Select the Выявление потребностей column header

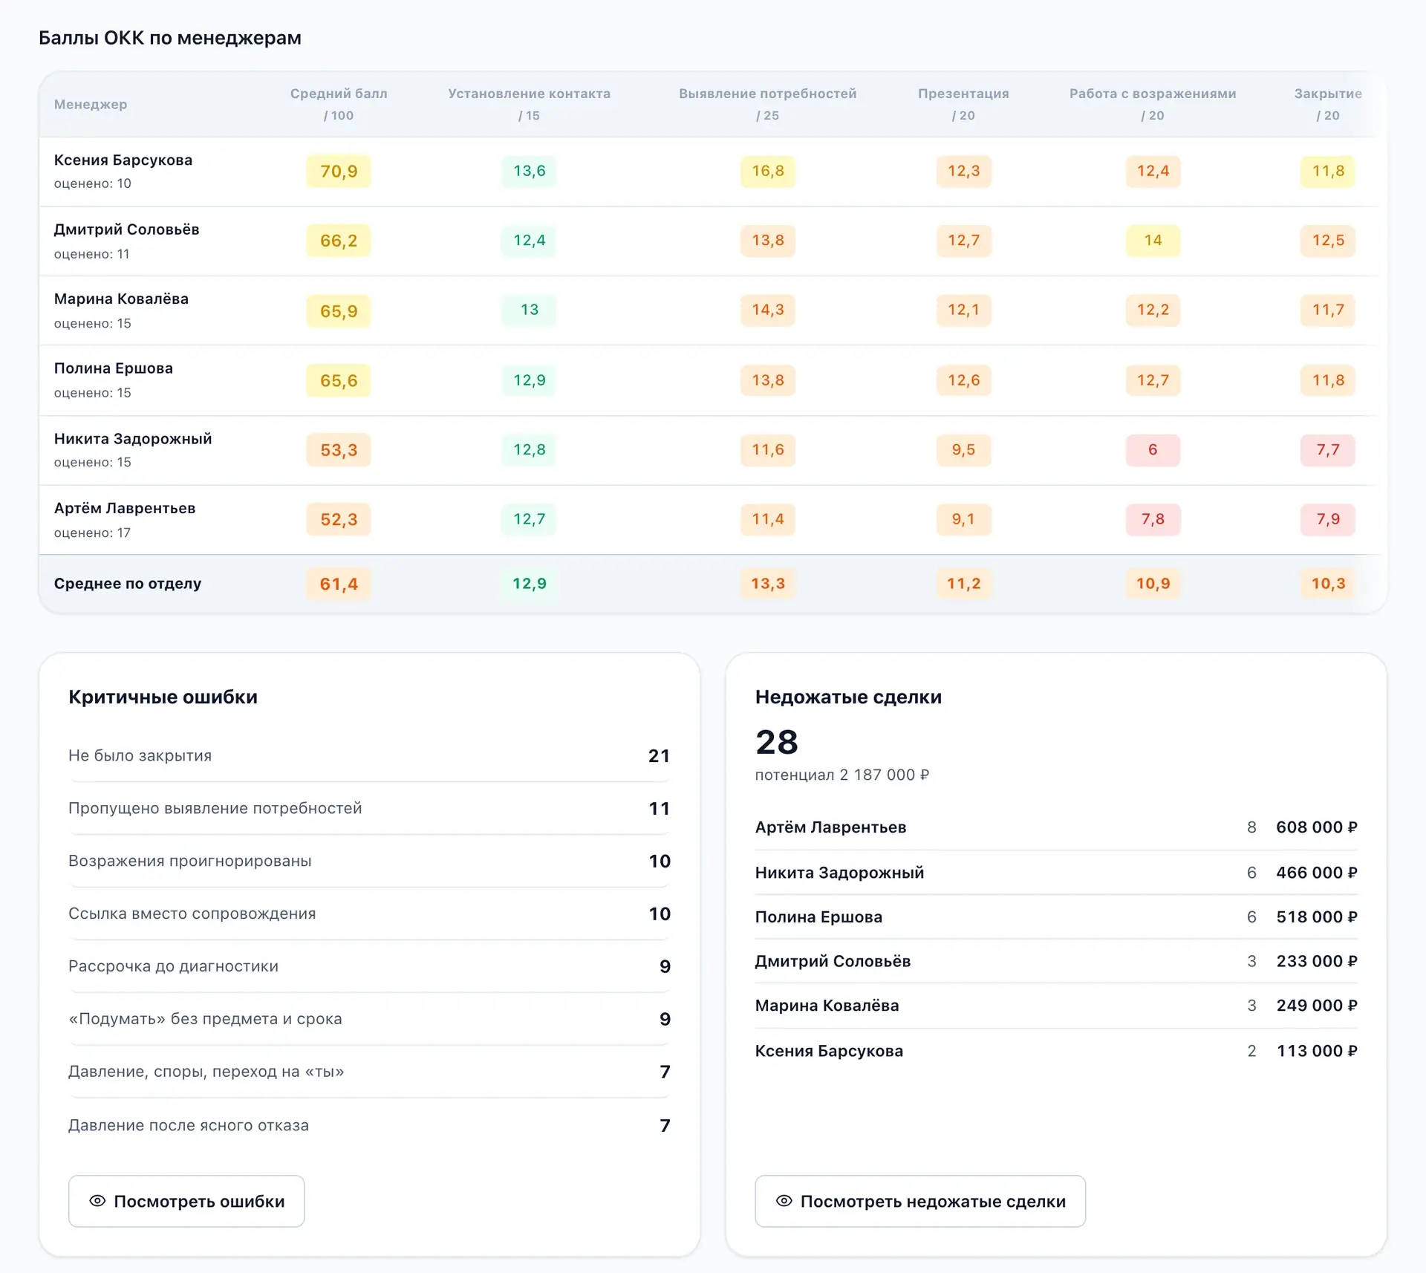click(x=767, y=104)
